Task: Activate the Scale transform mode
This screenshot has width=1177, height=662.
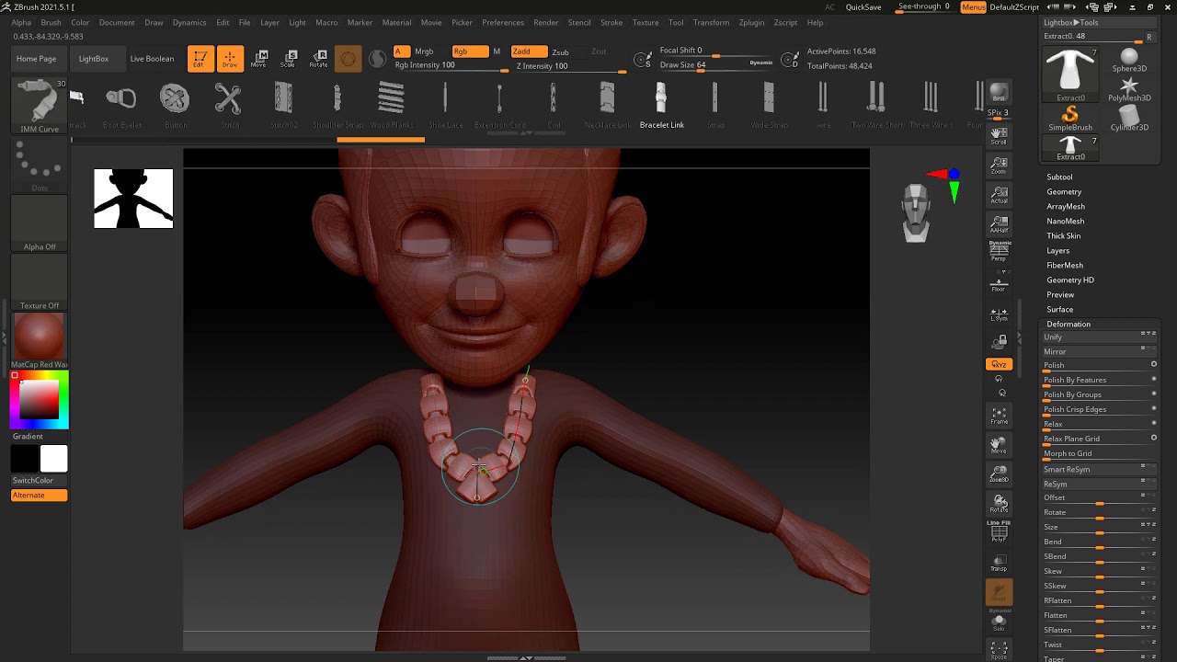Action: [x=288, y=59]
